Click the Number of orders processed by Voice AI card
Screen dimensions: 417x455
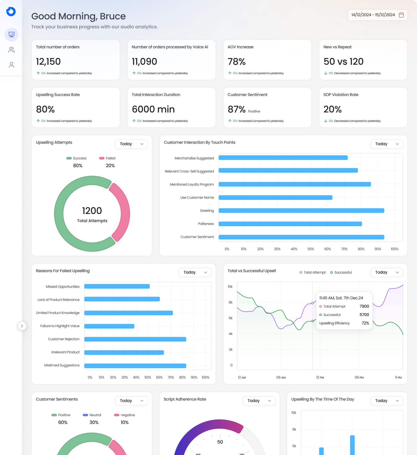click(171, 60)
